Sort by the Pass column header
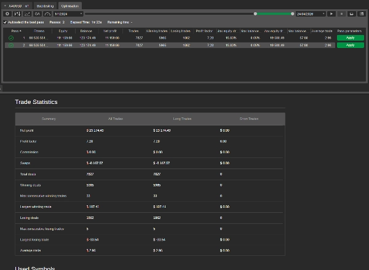Screen dimensions: 369x270 [x=17, y=30]
